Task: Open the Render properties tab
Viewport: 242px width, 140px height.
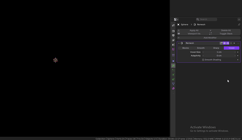Action: (x=173, y=31)
